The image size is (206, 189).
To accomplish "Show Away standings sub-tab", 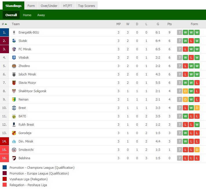I will (x=41, y=15).
